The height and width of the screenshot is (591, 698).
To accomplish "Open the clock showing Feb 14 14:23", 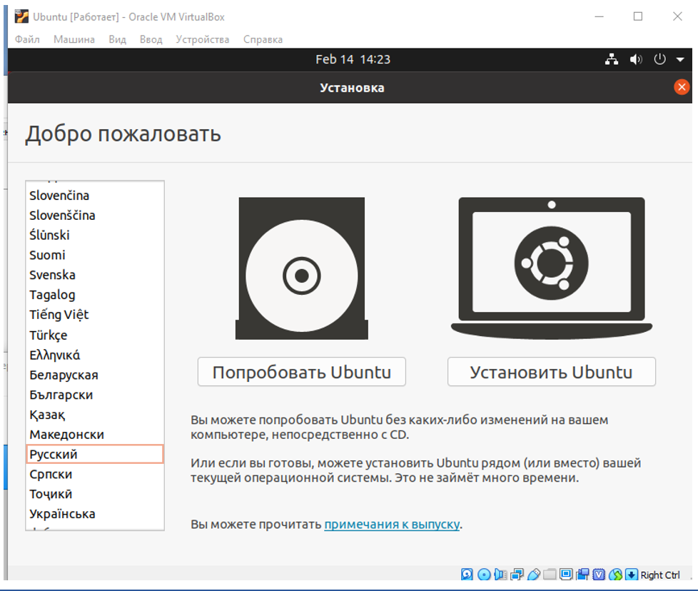I will [x=353, y=59].
